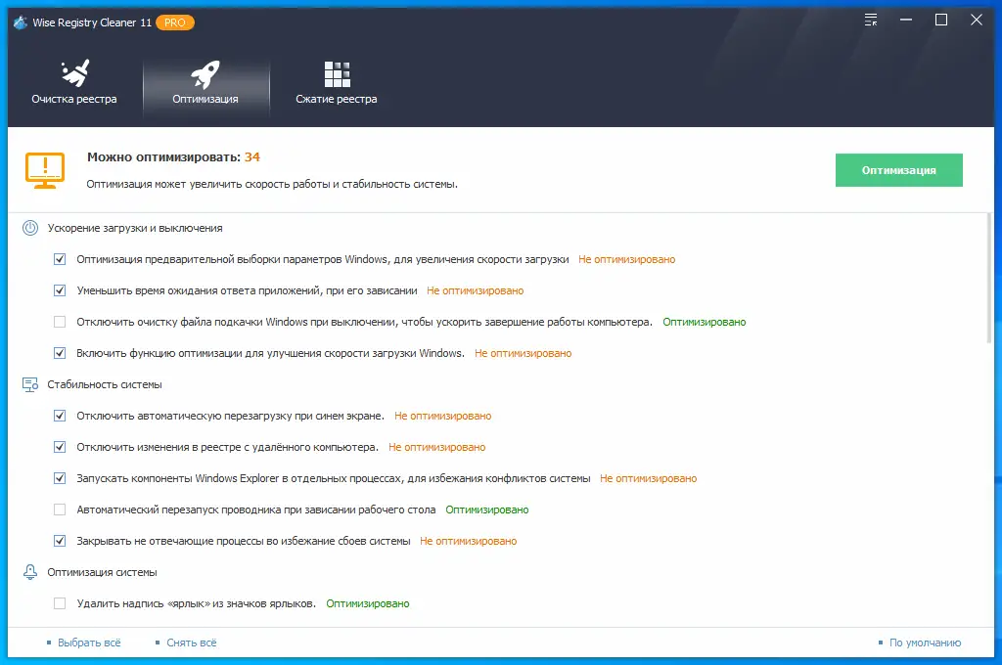Image resolution: width=1002 pixels, height=665 pixels.
Task: Click the По умолчанию link
Action: [x=925, y=643]
